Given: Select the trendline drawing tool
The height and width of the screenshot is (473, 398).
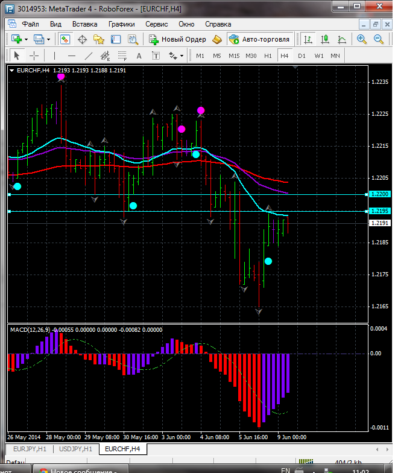Looking at the screenshot, I should click(88, 56).
